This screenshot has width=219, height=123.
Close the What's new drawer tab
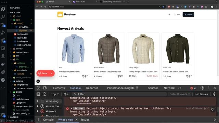tap(76, 120)
